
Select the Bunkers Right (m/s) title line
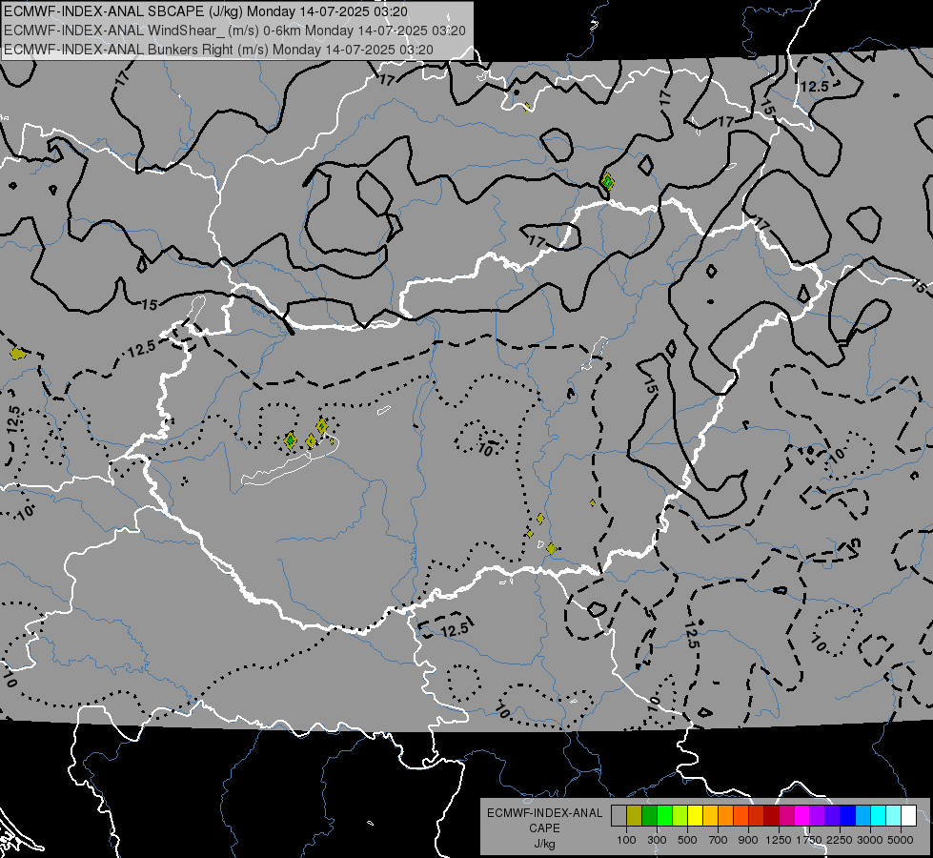tap(218, 50)
